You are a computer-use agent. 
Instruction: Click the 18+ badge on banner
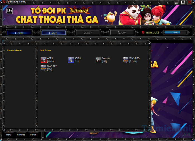pyautogui.click(x=9, y=11)
